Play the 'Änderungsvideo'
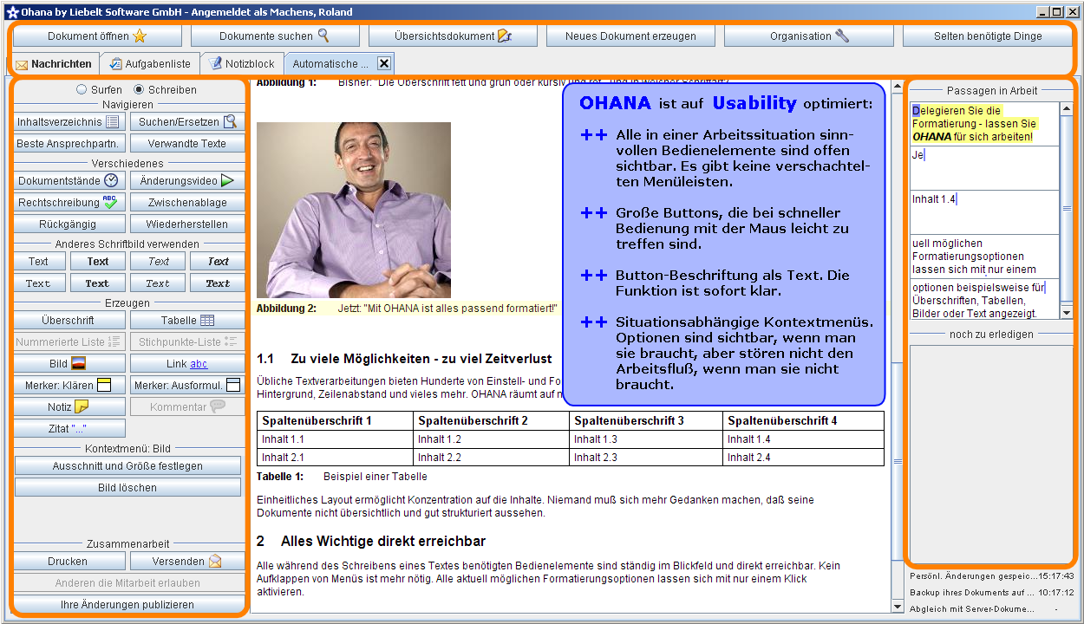The width and height of the screenshot is (1084, 624). pyautogui.click(x=187, y=180)
